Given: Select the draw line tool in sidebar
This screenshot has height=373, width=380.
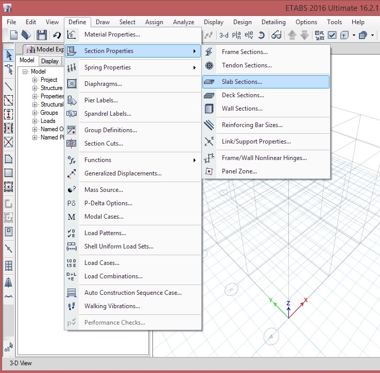Looking at the screenshot, I should tap(8, 85).
